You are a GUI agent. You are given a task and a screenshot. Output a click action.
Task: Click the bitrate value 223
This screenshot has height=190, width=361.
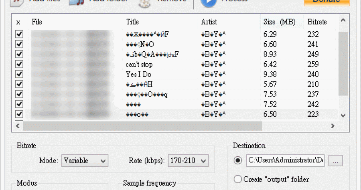[x=313, y=114]
